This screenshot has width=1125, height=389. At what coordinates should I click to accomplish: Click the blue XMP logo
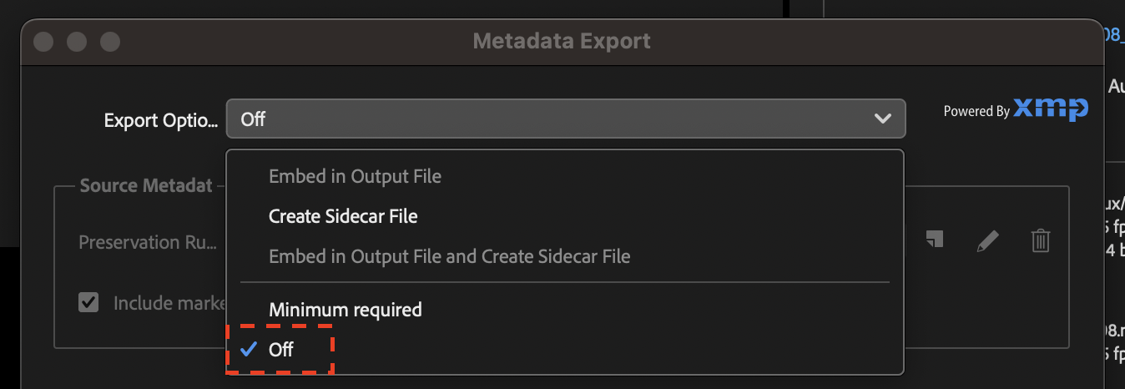(1051, 109)
